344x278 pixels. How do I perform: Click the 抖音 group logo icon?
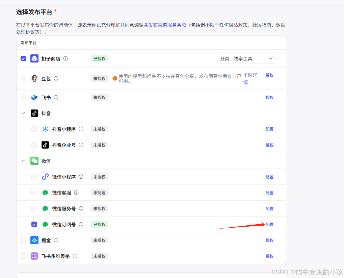pos(34,113)
